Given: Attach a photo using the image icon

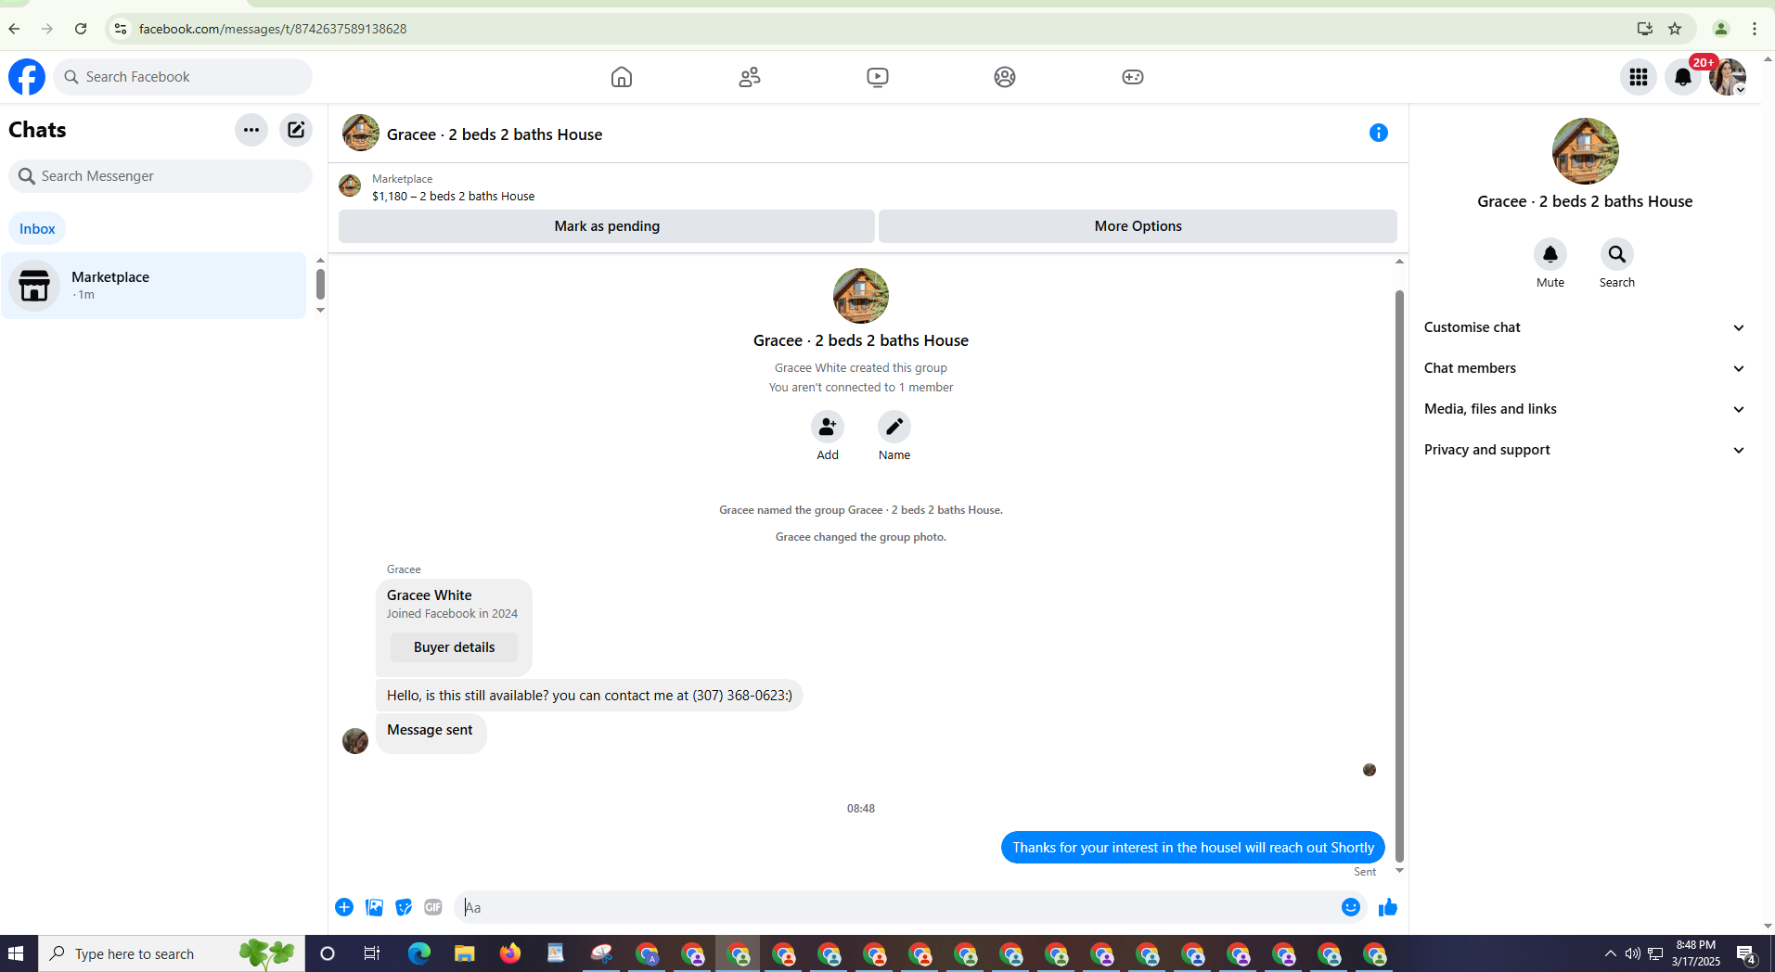Looking at the screenshot, I should pos(374,907).
